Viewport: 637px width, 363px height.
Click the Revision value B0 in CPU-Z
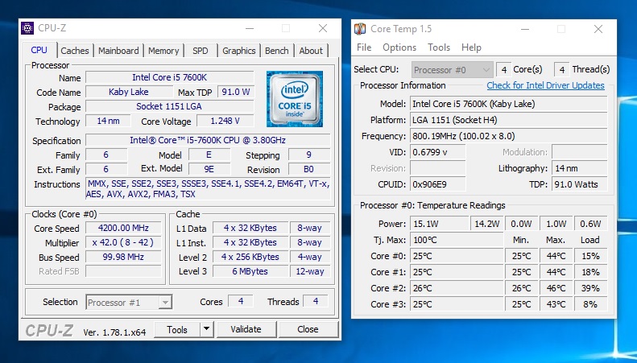pos(308,169)
